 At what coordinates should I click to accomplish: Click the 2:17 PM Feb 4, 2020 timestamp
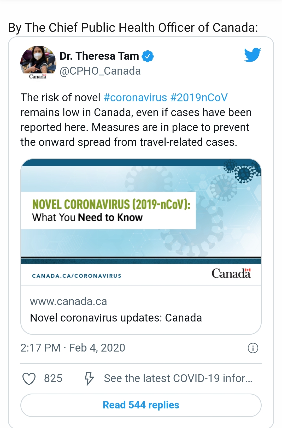73,348
